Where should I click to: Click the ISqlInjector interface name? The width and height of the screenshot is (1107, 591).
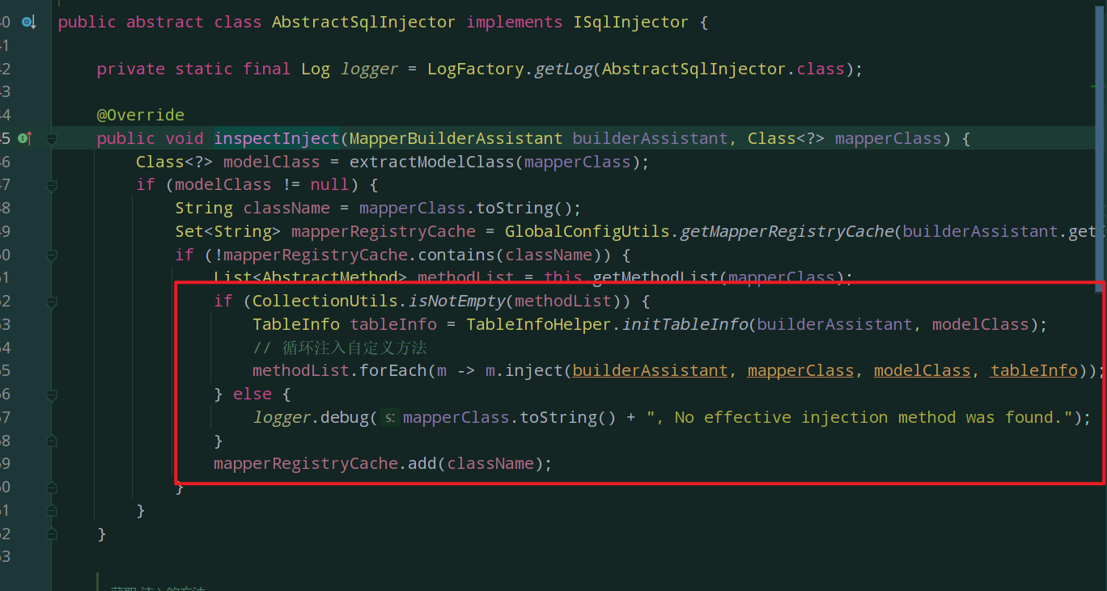pos(631,22)
